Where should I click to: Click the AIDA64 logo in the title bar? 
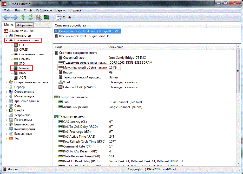tap(4, 4)
